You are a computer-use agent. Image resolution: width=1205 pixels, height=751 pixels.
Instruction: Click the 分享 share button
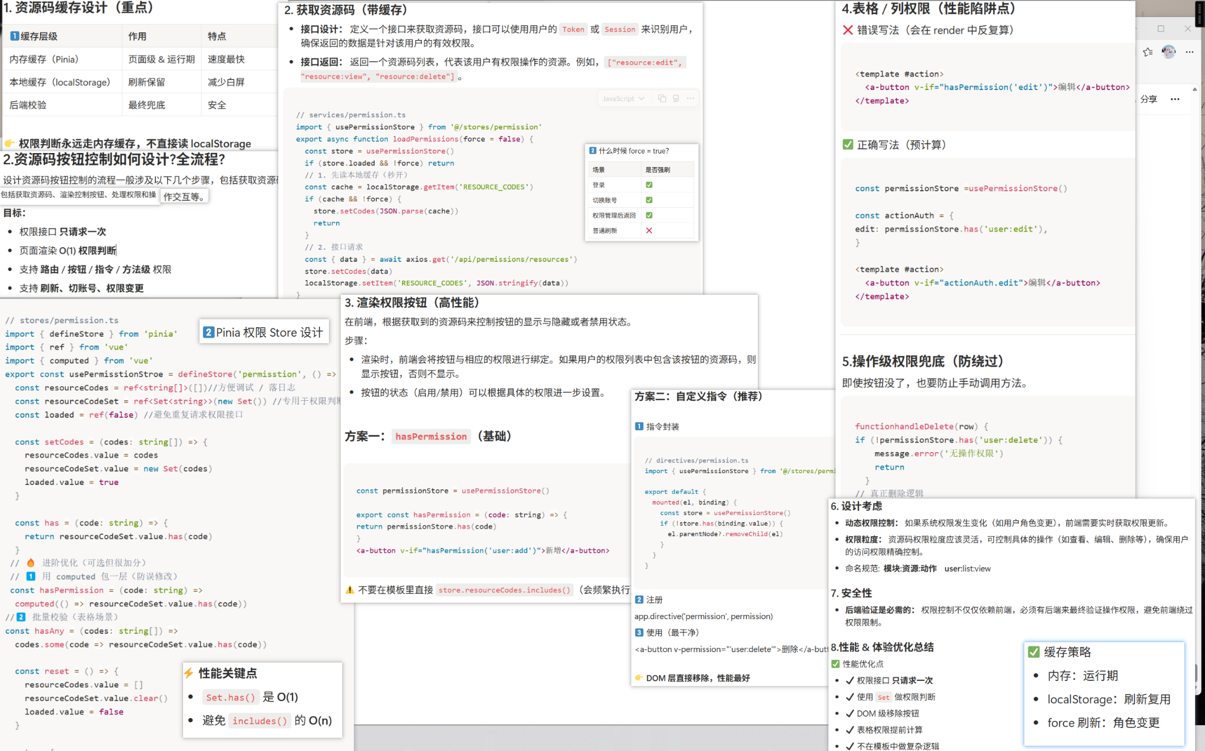[x=1149, y=99]
